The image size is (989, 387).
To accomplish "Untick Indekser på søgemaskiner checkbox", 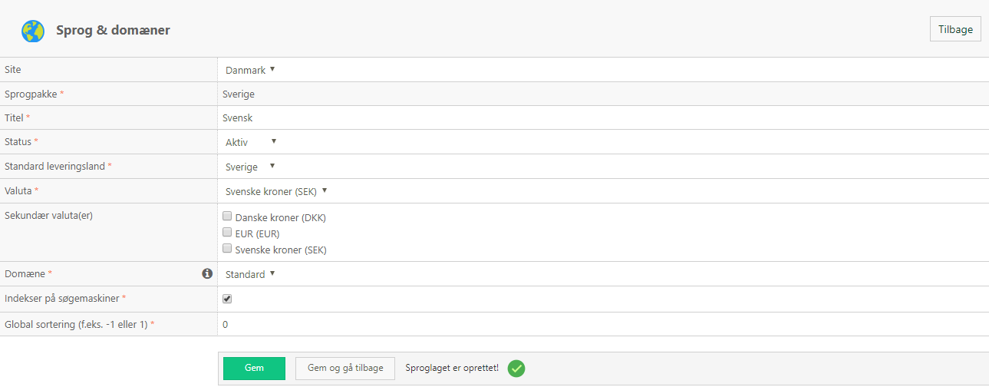I will pyautogui.click(x=227, y=299).
